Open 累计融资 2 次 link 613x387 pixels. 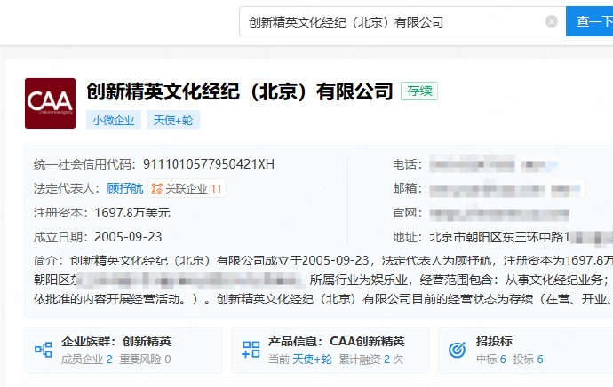[371, 359]
